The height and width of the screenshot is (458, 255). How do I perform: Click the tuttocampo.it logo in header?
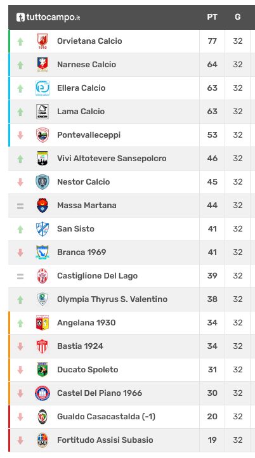tap(48, 17)
